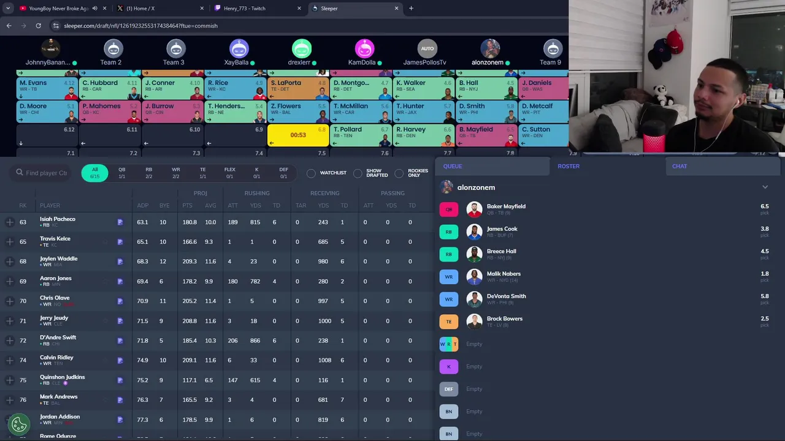Viewport: 785px width, 441px height.
Task: Open the news note icon for Calvin Ridley
Action: pyautogui.click(x=120, y=360)
